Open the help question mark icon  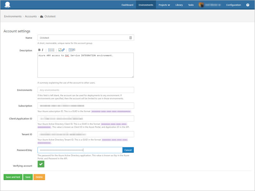tap(248, 5)
